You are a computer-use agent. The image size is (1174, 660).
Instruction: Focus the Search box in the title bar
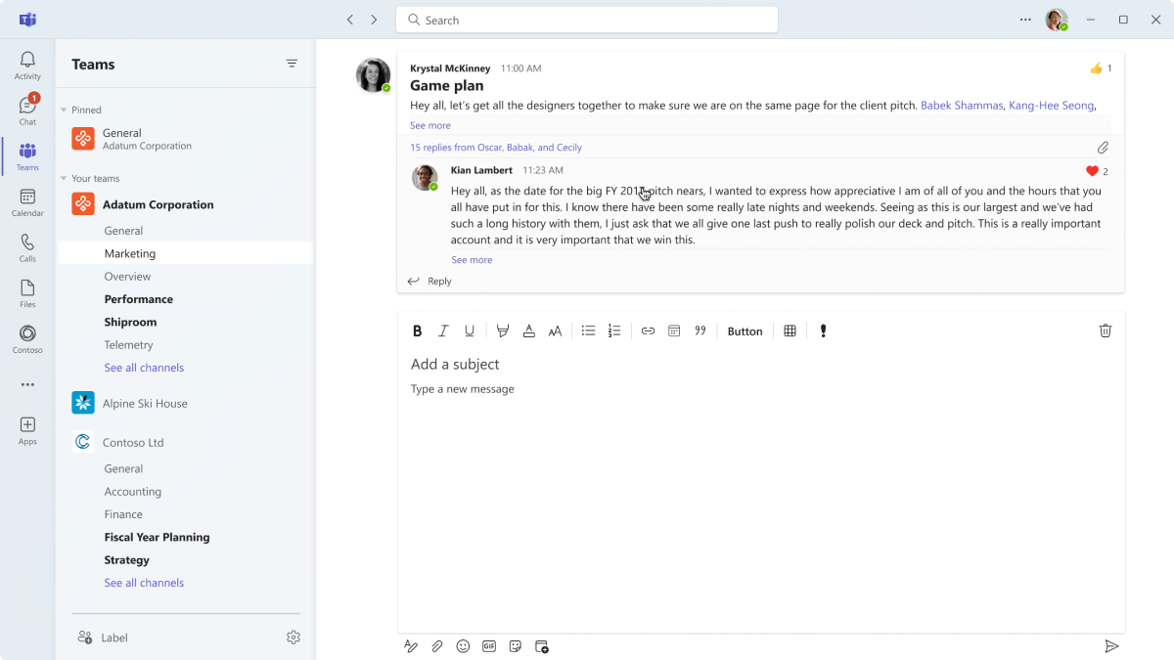(x=587, y=20)
